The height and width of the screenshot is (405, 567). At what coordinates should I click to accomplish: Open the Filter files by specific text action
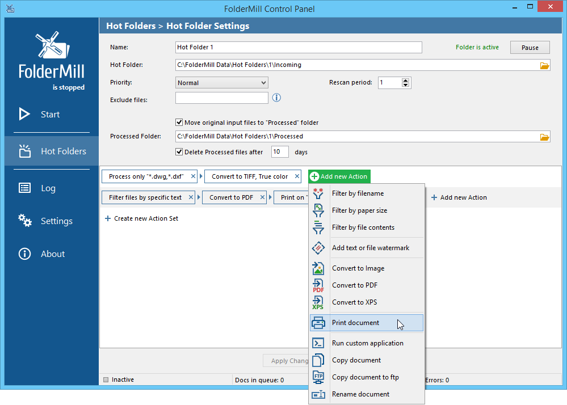point(145,197)
